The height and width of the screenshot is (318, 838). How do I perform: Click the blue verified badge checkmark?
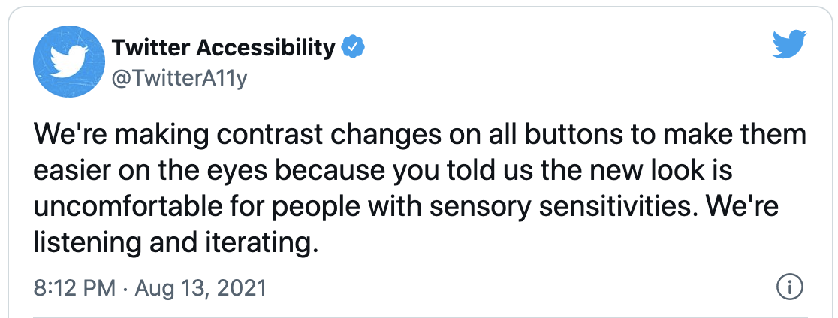click(x=353, y=49)
